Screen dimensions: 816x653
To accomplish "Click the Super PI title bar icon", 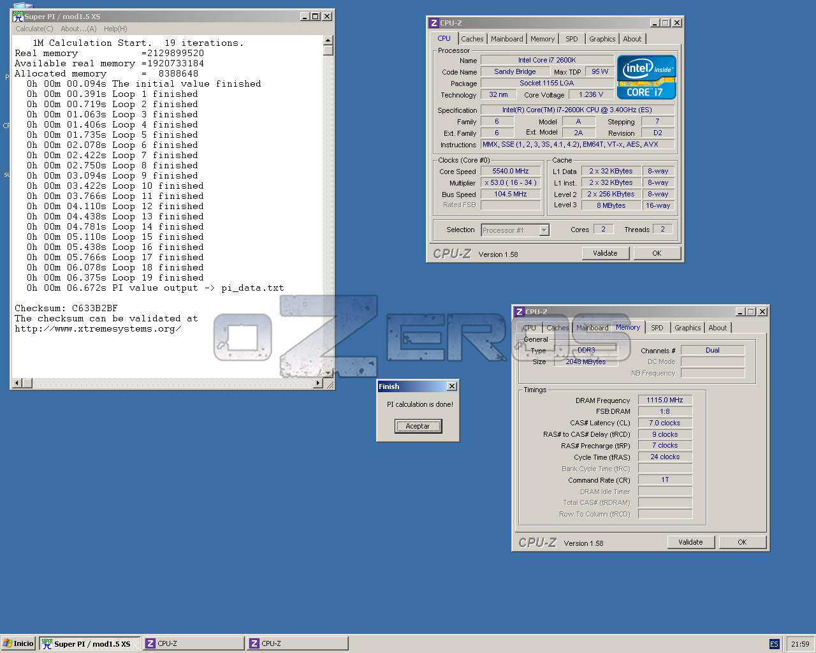I will pyautogui.click(x=18, y=17).
